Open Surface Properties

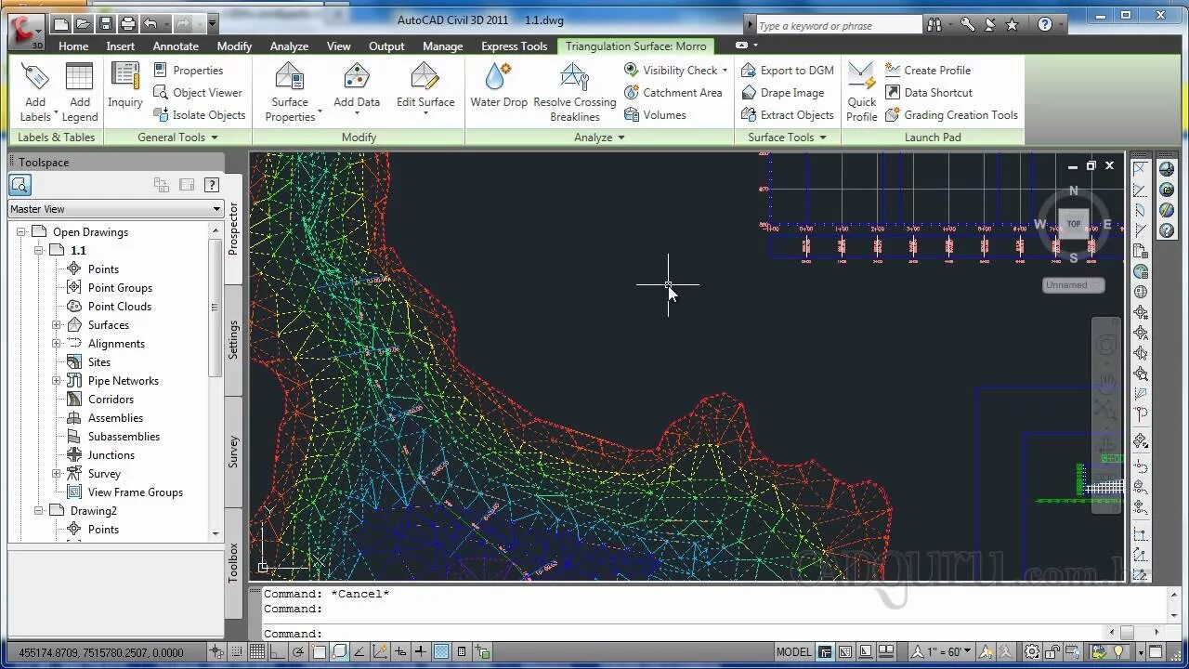[x=290, y=92]
